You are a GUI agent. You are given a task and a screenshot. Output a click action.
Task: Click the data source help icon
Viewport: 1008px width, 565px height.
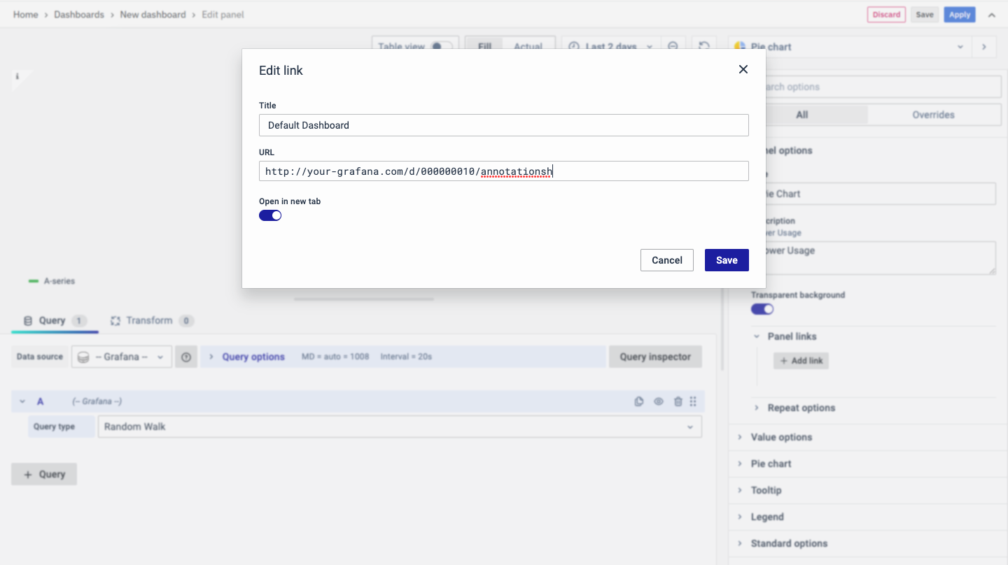point(185,357)
